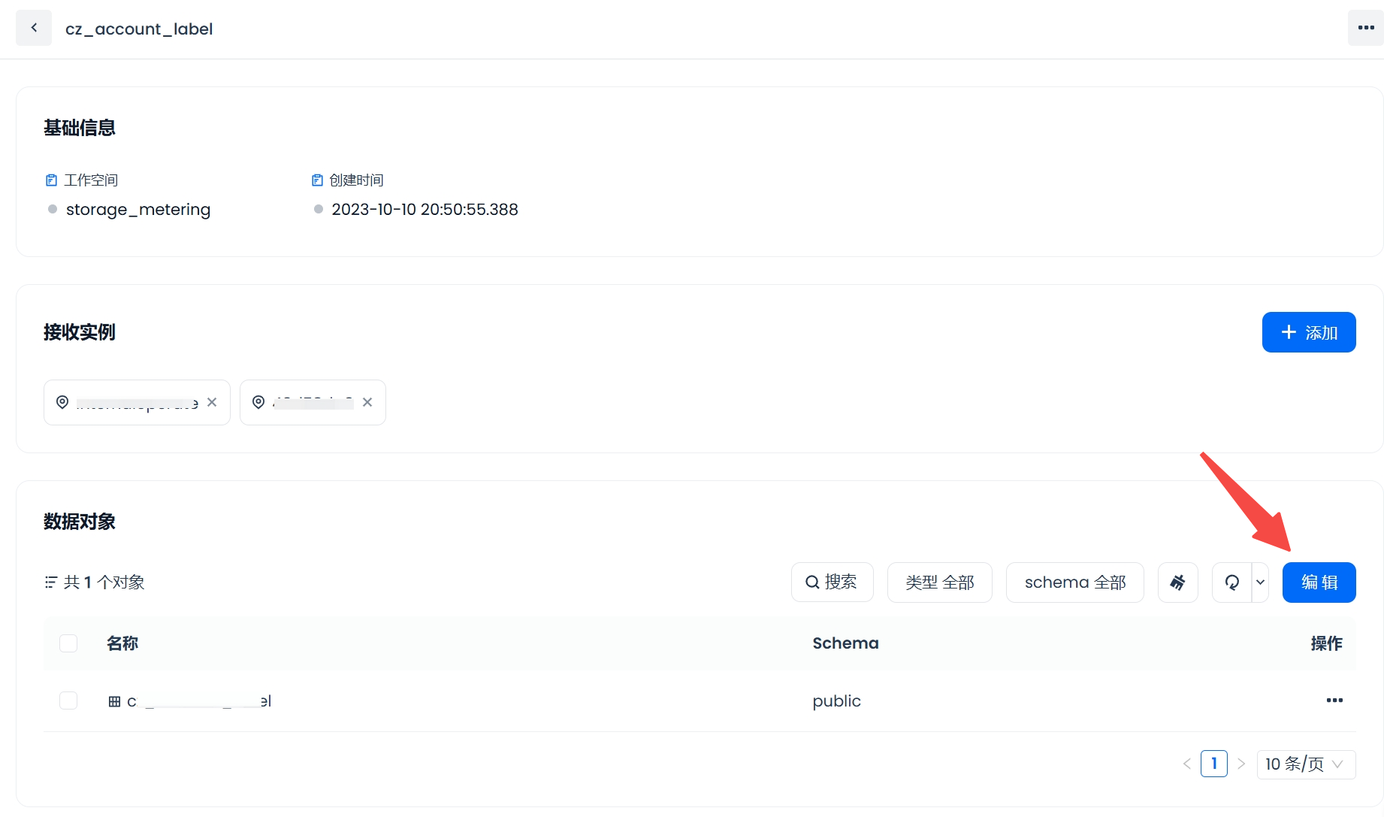
Task: Remove the first receiving instance tag
Action: 212,403
